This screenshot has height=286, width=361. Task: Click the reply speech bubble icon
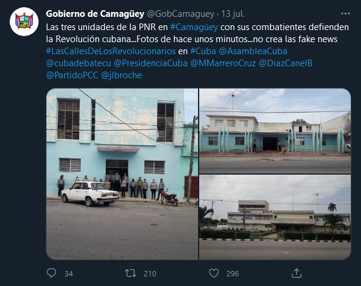point(51,273)
